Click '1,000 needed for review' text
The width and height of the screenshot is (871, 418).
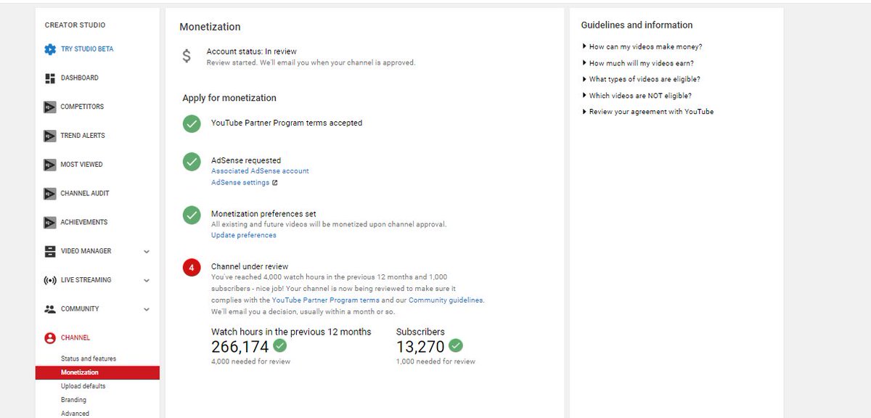pyautogui.click(x=435, y=361)
